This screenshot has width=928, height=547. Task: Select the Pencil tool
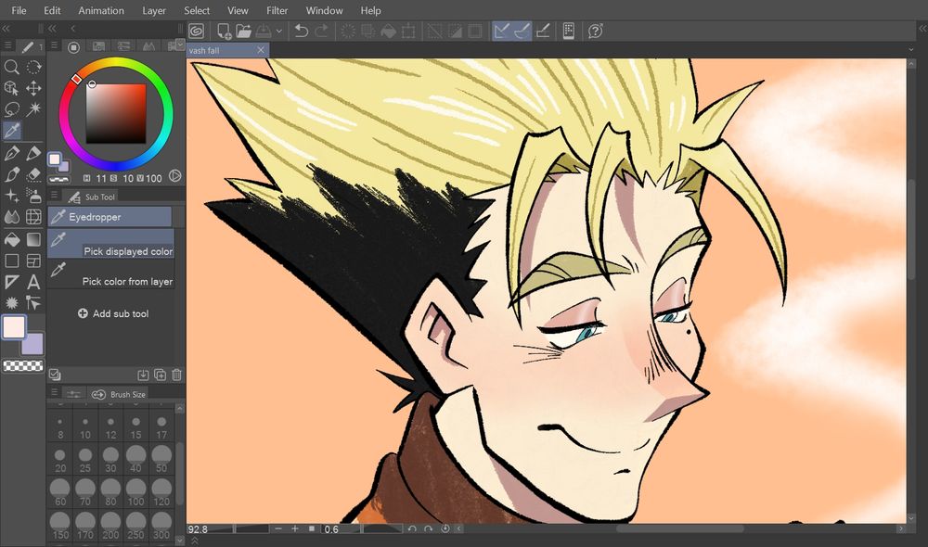(33, 153)
